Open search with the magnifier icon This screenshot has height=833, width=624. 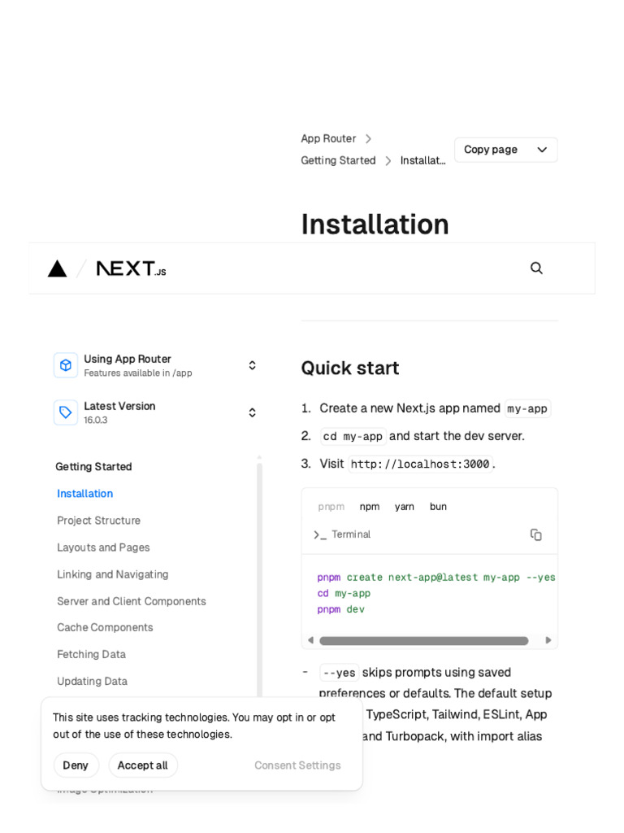pyautogui.click(x=536, y=268)
